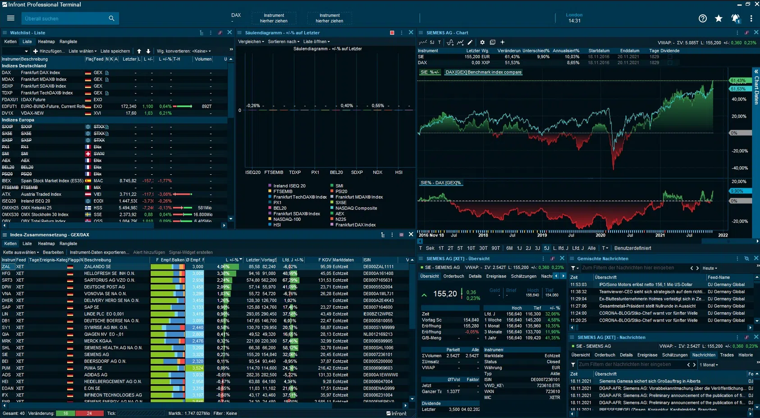This screenshot has width=760, height=418.
Task: Open Orderbuch tab in SIEMENS Übersicht
Action: coord(453,276)
